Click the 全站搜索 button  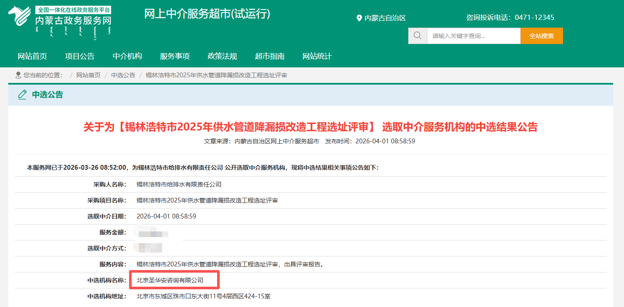tap(541, 36)
